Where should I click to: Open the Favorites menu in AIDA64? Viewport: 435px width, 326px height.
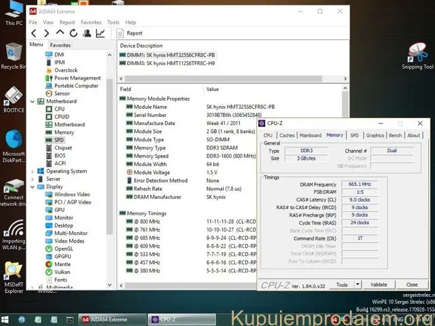(91, 22)
